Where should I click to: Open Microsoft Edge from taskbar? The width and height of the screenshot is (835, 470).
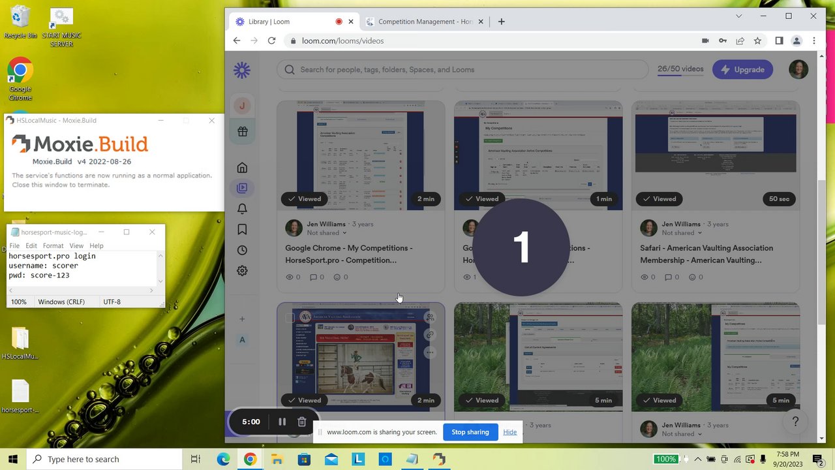(x=223, y=459)
